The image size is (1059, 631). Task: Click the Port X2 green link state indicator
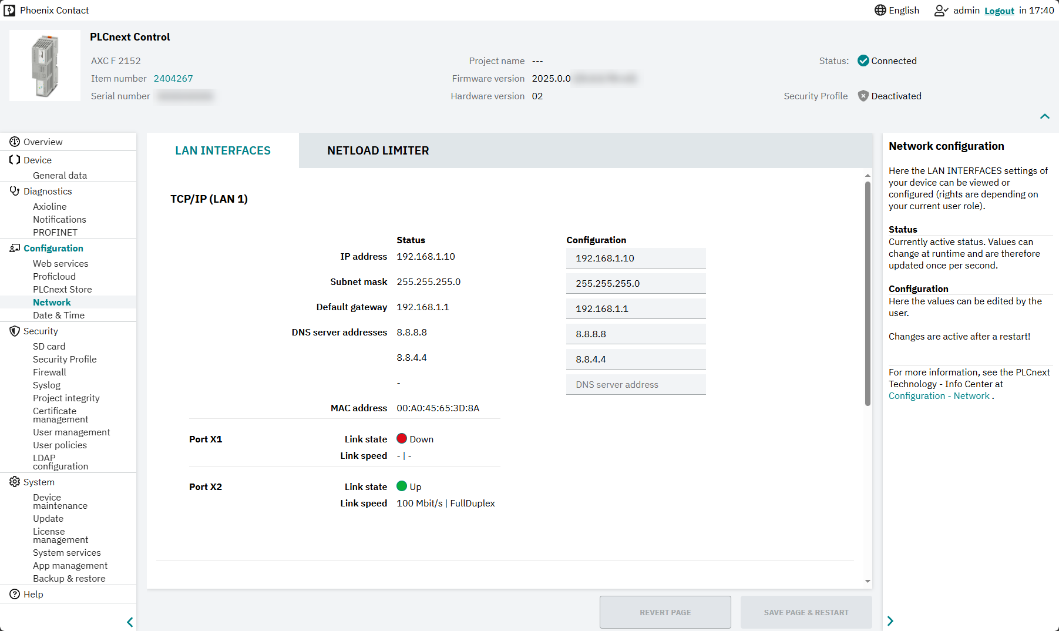[x=402, y=486]
